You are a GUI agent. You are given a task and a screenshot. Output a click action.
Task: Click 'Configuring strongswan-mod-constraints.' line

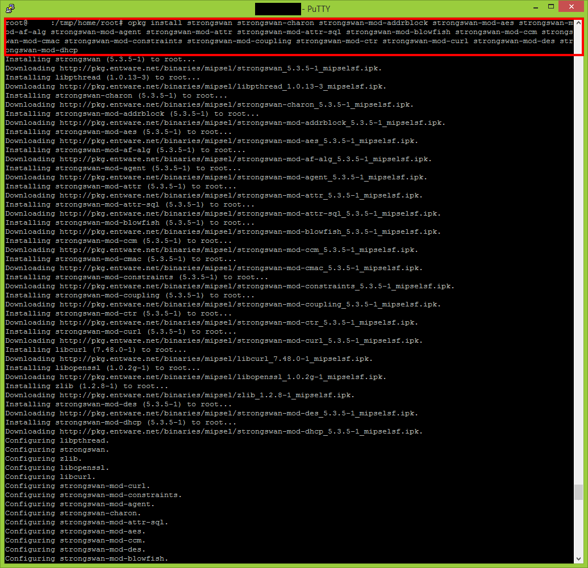pos(93,495)
